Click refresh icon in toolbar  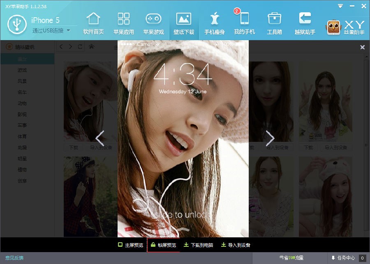point(80,47)
